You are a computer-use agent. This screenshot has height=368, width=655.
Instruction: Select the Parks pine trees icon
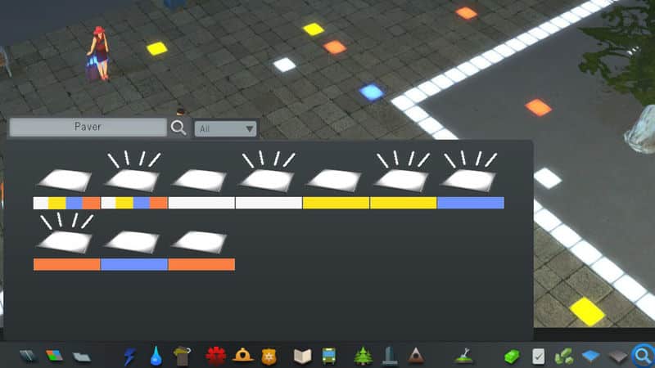point(363,356)
